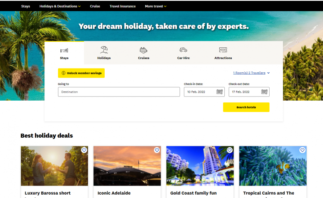The image size is (323, 198).
Task: Favorite the Gold Coast family fun heart
Action: tap(230, 150)
